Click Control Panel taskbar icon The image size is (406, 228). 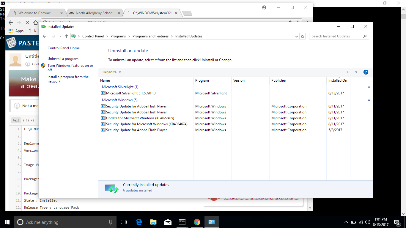click(211, 222)
